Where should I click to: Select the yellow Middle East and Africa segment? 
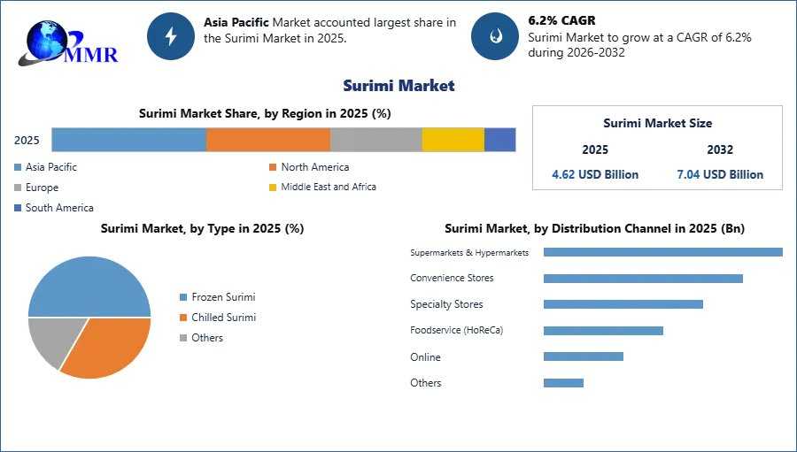[x=453, y=140]
